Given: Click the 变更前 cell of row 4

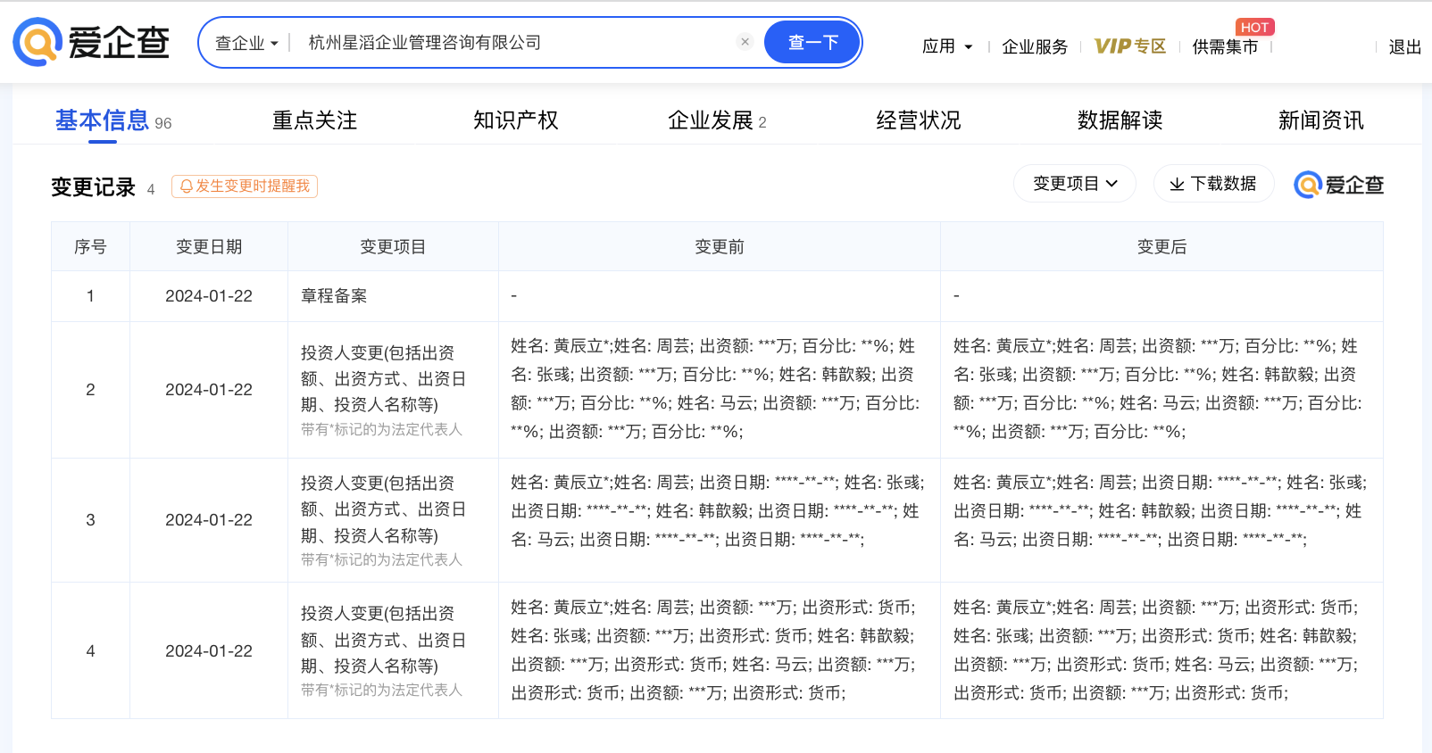Looking at the screenshot, I should click(x=720, y=650).
